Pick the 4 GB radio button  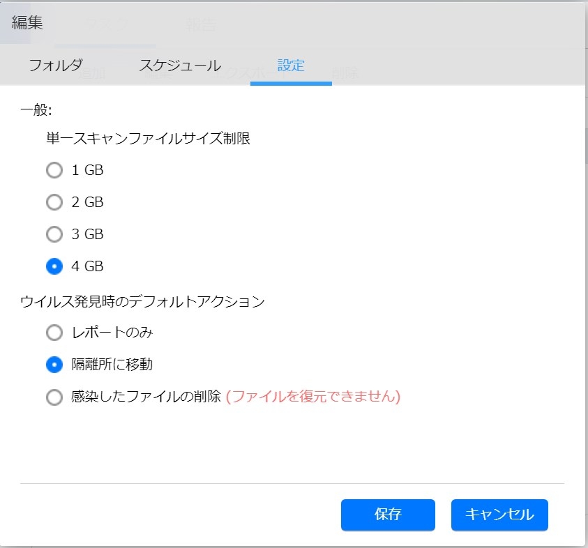tap(54, 266)
